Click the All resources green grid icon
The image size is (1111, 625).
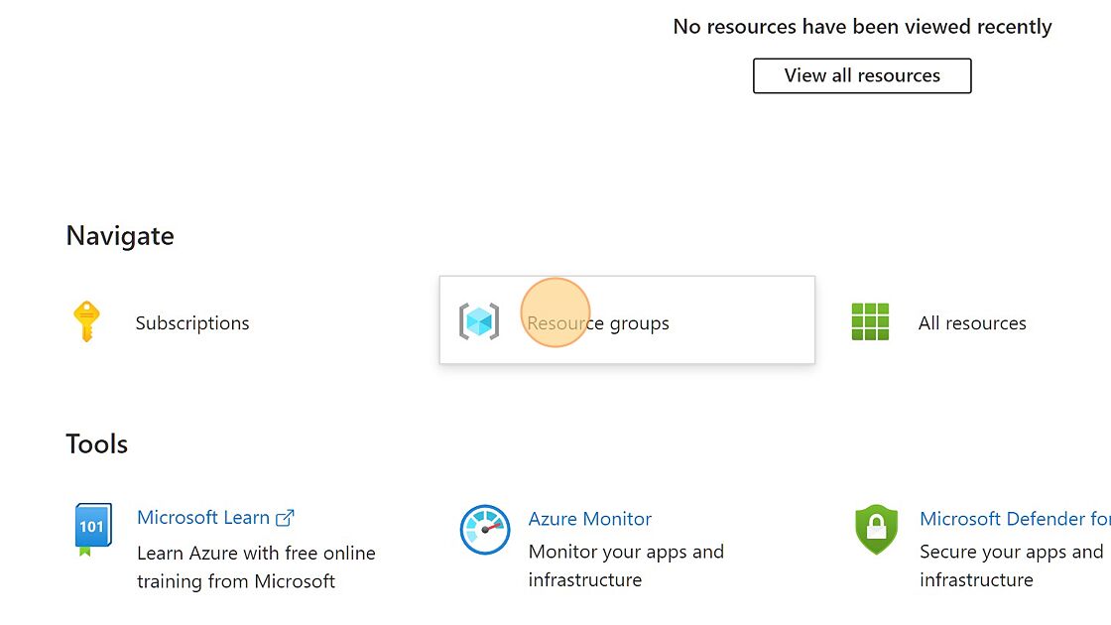tap(870, 321)
